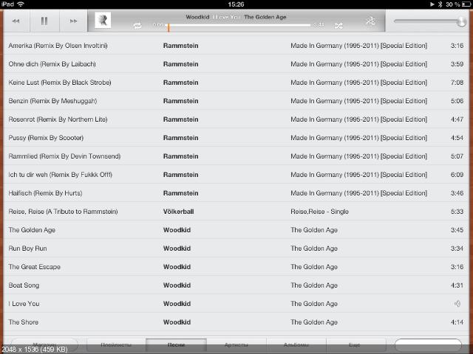The image size is (473, 354).
Task: Click The Golden Age album in I Love You row
Action: pos(314,304)
